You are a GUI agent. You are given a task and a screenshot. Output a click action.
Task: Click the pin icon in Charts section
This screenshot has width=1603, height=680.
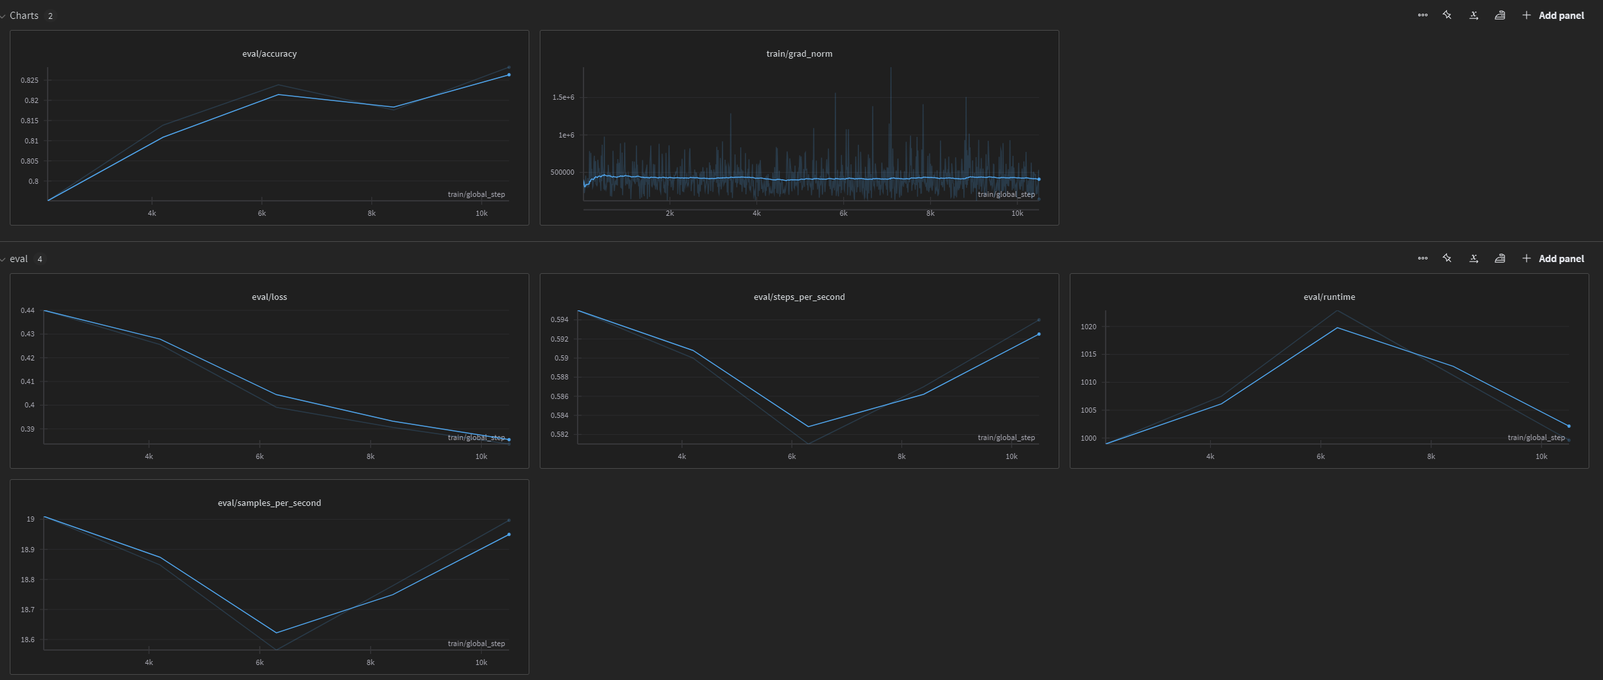click(1447, 15)
